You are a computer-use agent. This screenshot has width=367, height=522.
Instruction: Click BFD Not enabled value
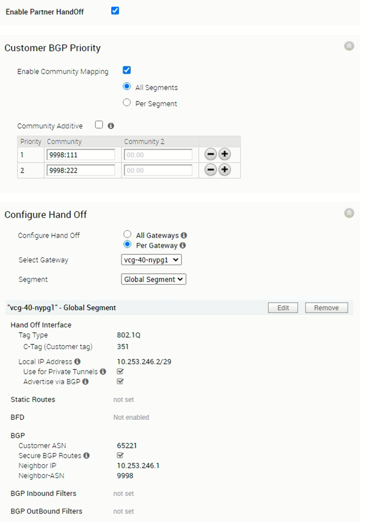click(131, 417)
